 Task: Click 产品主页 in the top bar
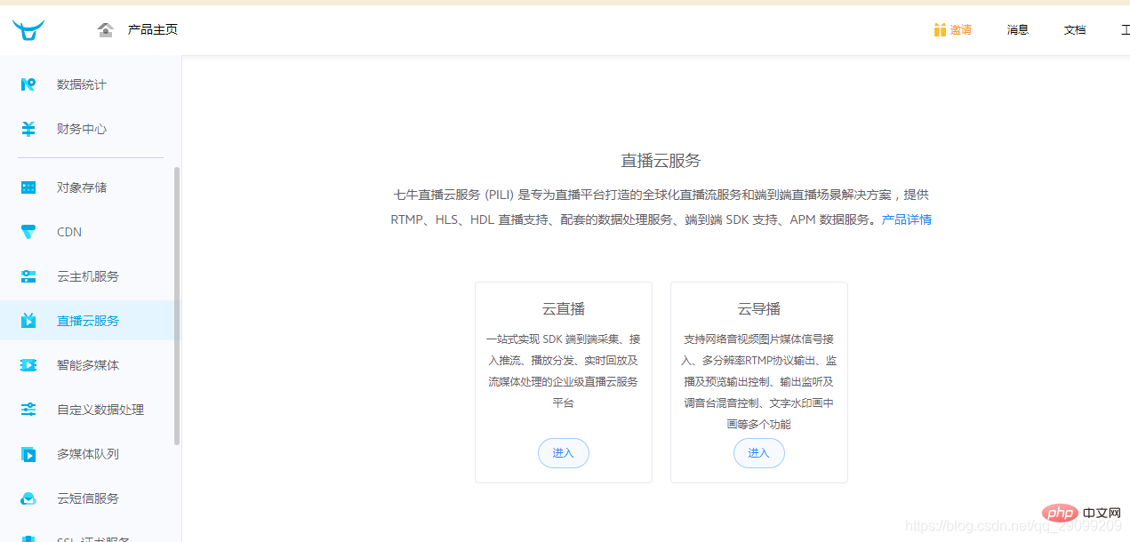150,28
